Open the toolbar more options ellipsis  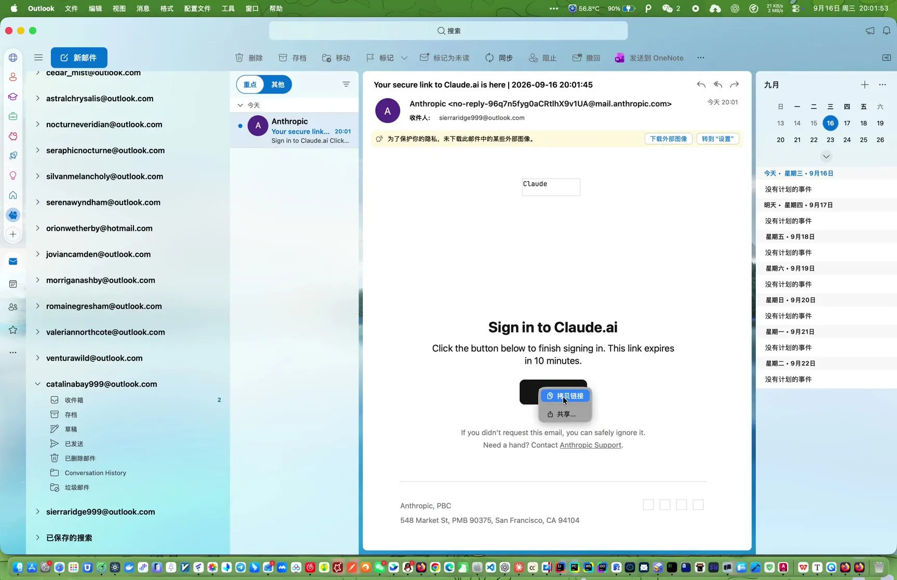701,58
